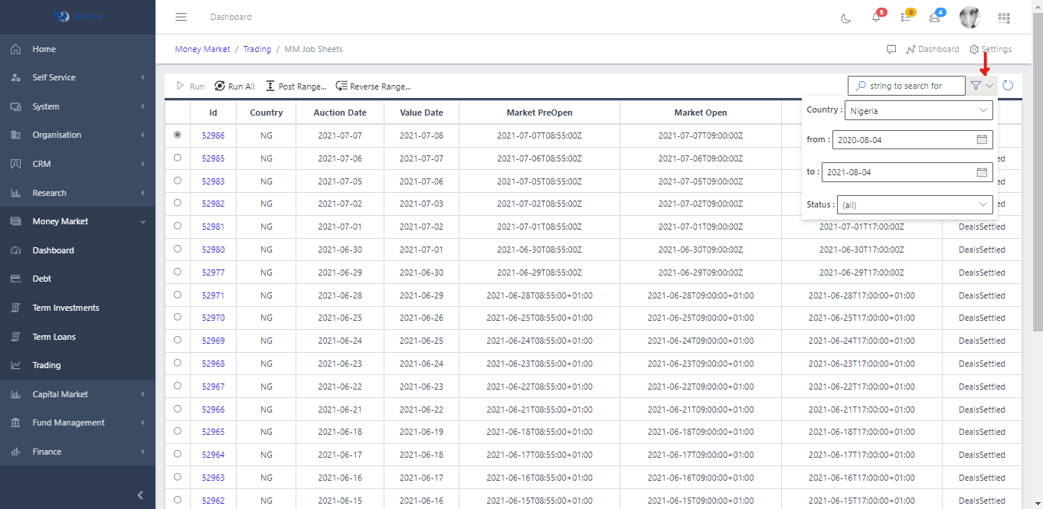The height and width of the screenshot is (509, 1043).
Task: Open the Trading breadcrumb link
Action: point(257,48)
